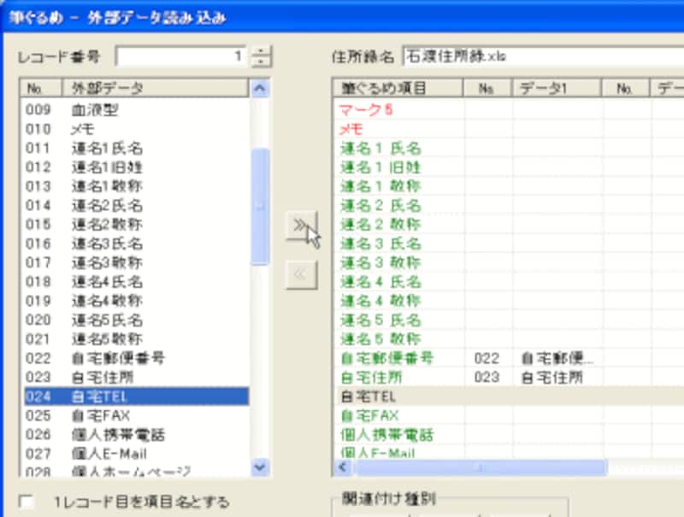
Task: Enable 1レコード目を項目名とする checkbox
Action: 27,502
